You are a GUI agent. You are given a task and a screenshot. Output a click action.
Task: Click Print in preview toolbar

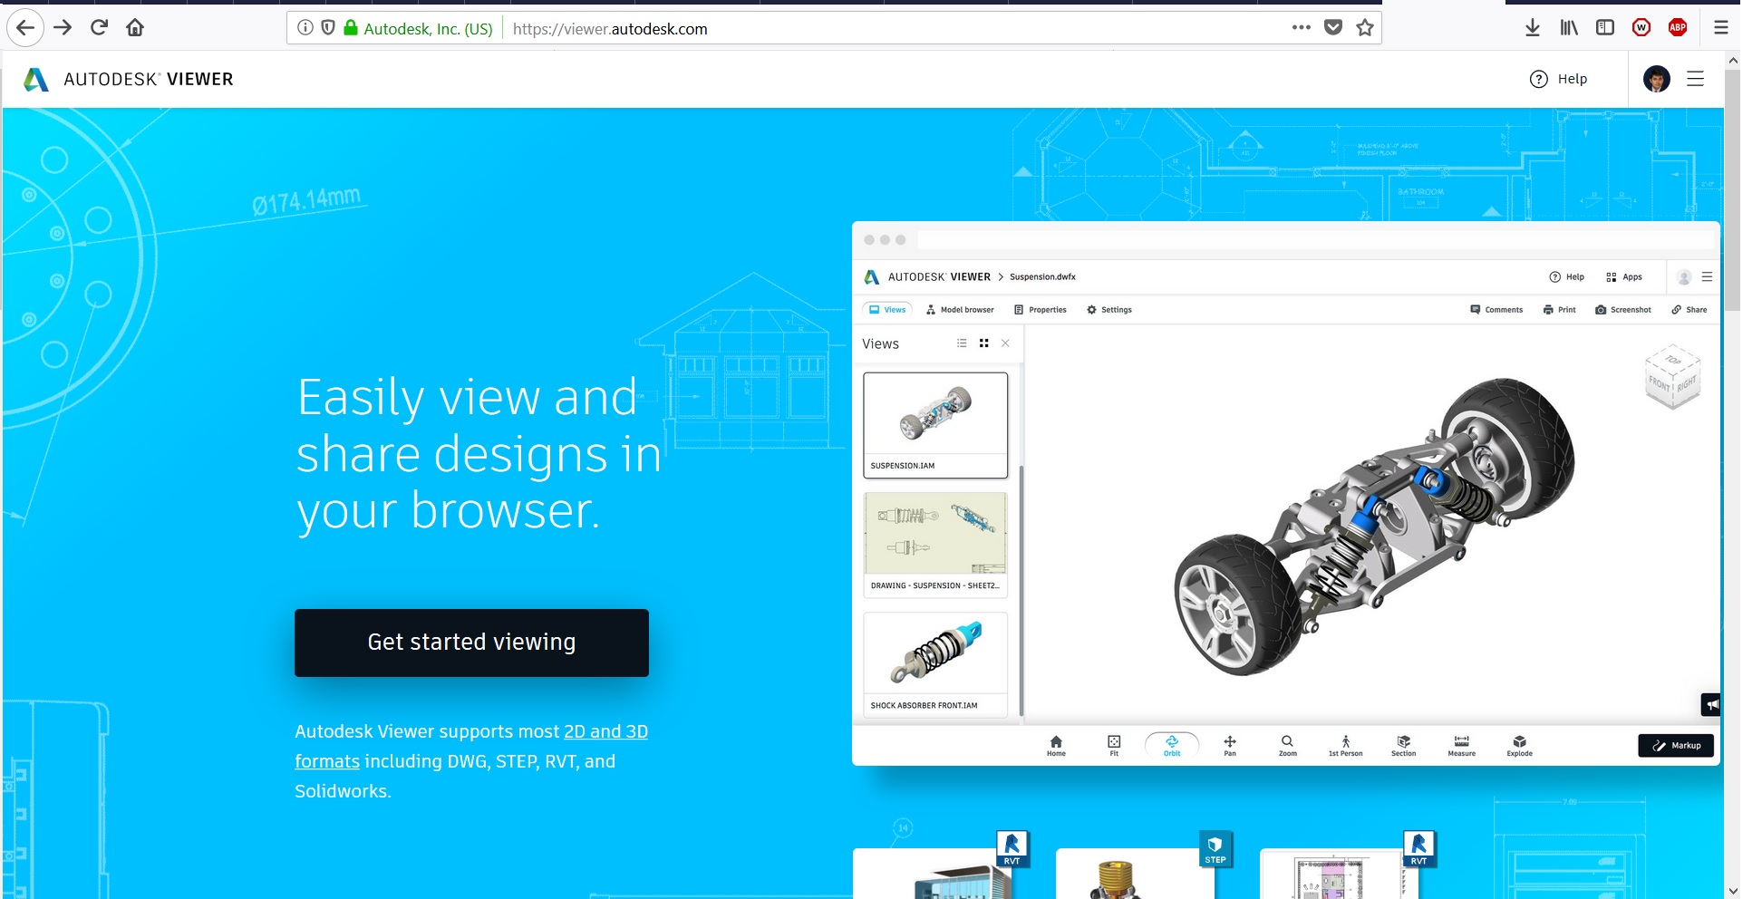pyautogui.click(x=1560, y=310)
